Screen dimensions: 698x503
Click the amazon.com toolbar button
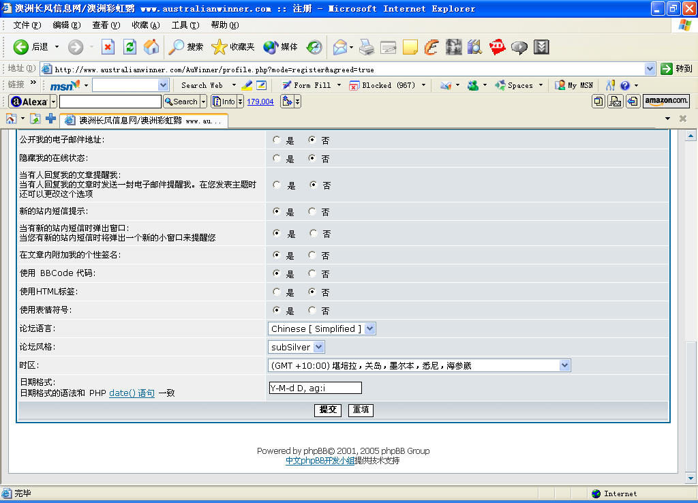click(x=666, y=101)
